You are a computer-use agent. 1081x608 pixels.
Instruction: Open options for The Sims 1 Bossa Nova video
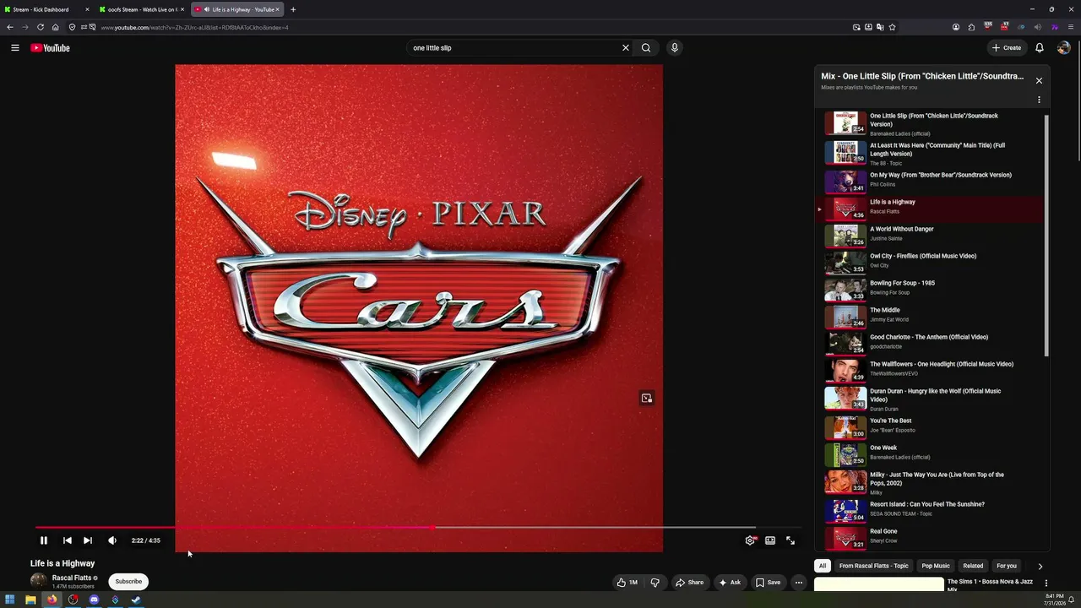coord(1046,583)
